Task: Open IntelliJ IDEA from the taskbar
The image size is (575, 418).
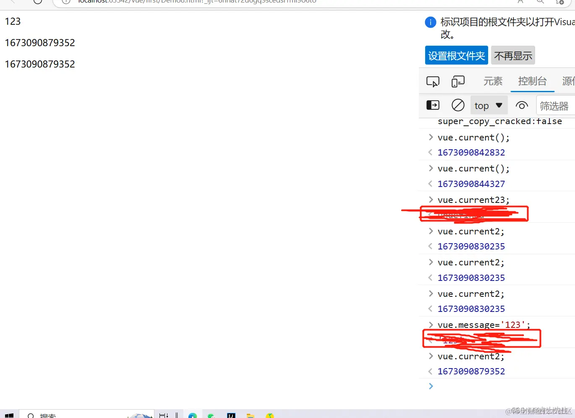Action: pyautogui.click(x=231, y=415)
